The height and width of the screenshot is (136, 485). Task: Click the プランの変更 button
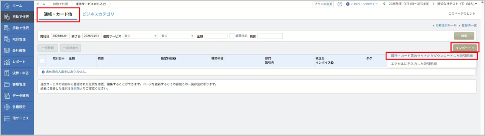click(x=323, y=4)
